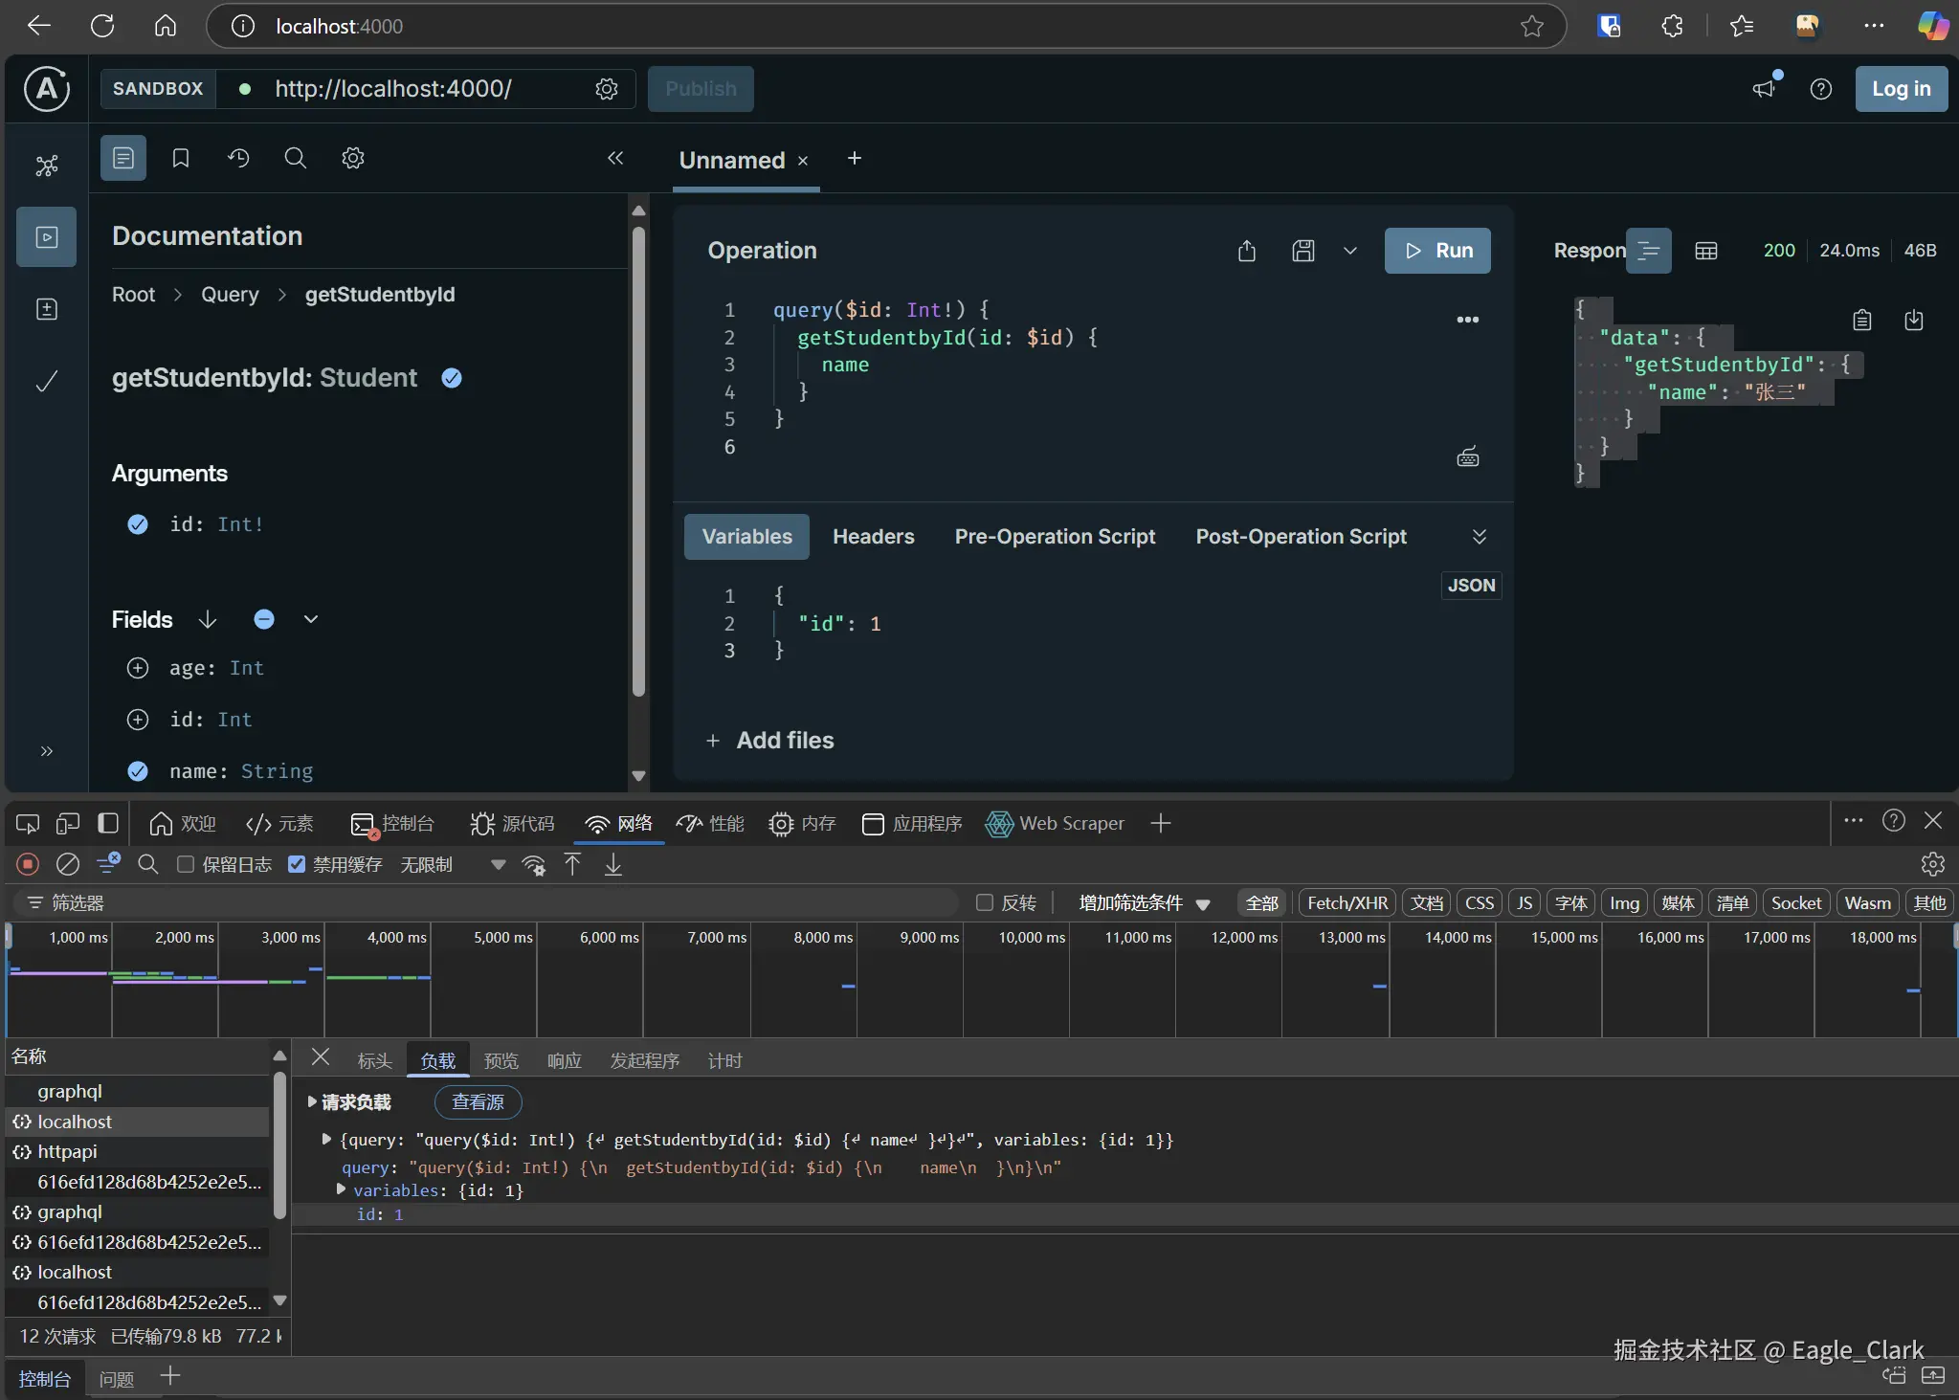Add the age field to operation
1959x1400 pixels.
pyautogui.click(x=138, y=668)
